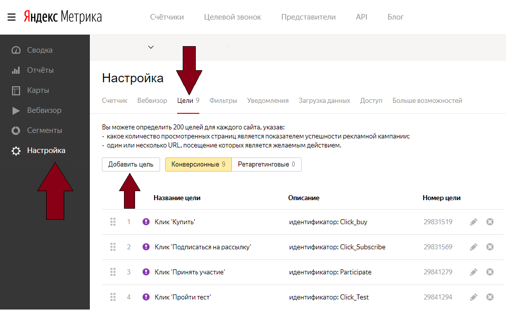
Task: Click purple status icon for 'Пройти тест'
Action: pos(146,297)
